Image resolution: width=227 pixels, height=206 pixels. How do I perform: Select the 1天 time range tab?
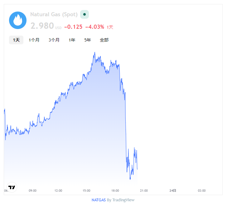tap(16, 40)
